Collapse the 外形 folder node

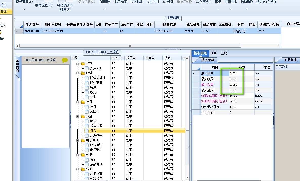click(78, 154)
